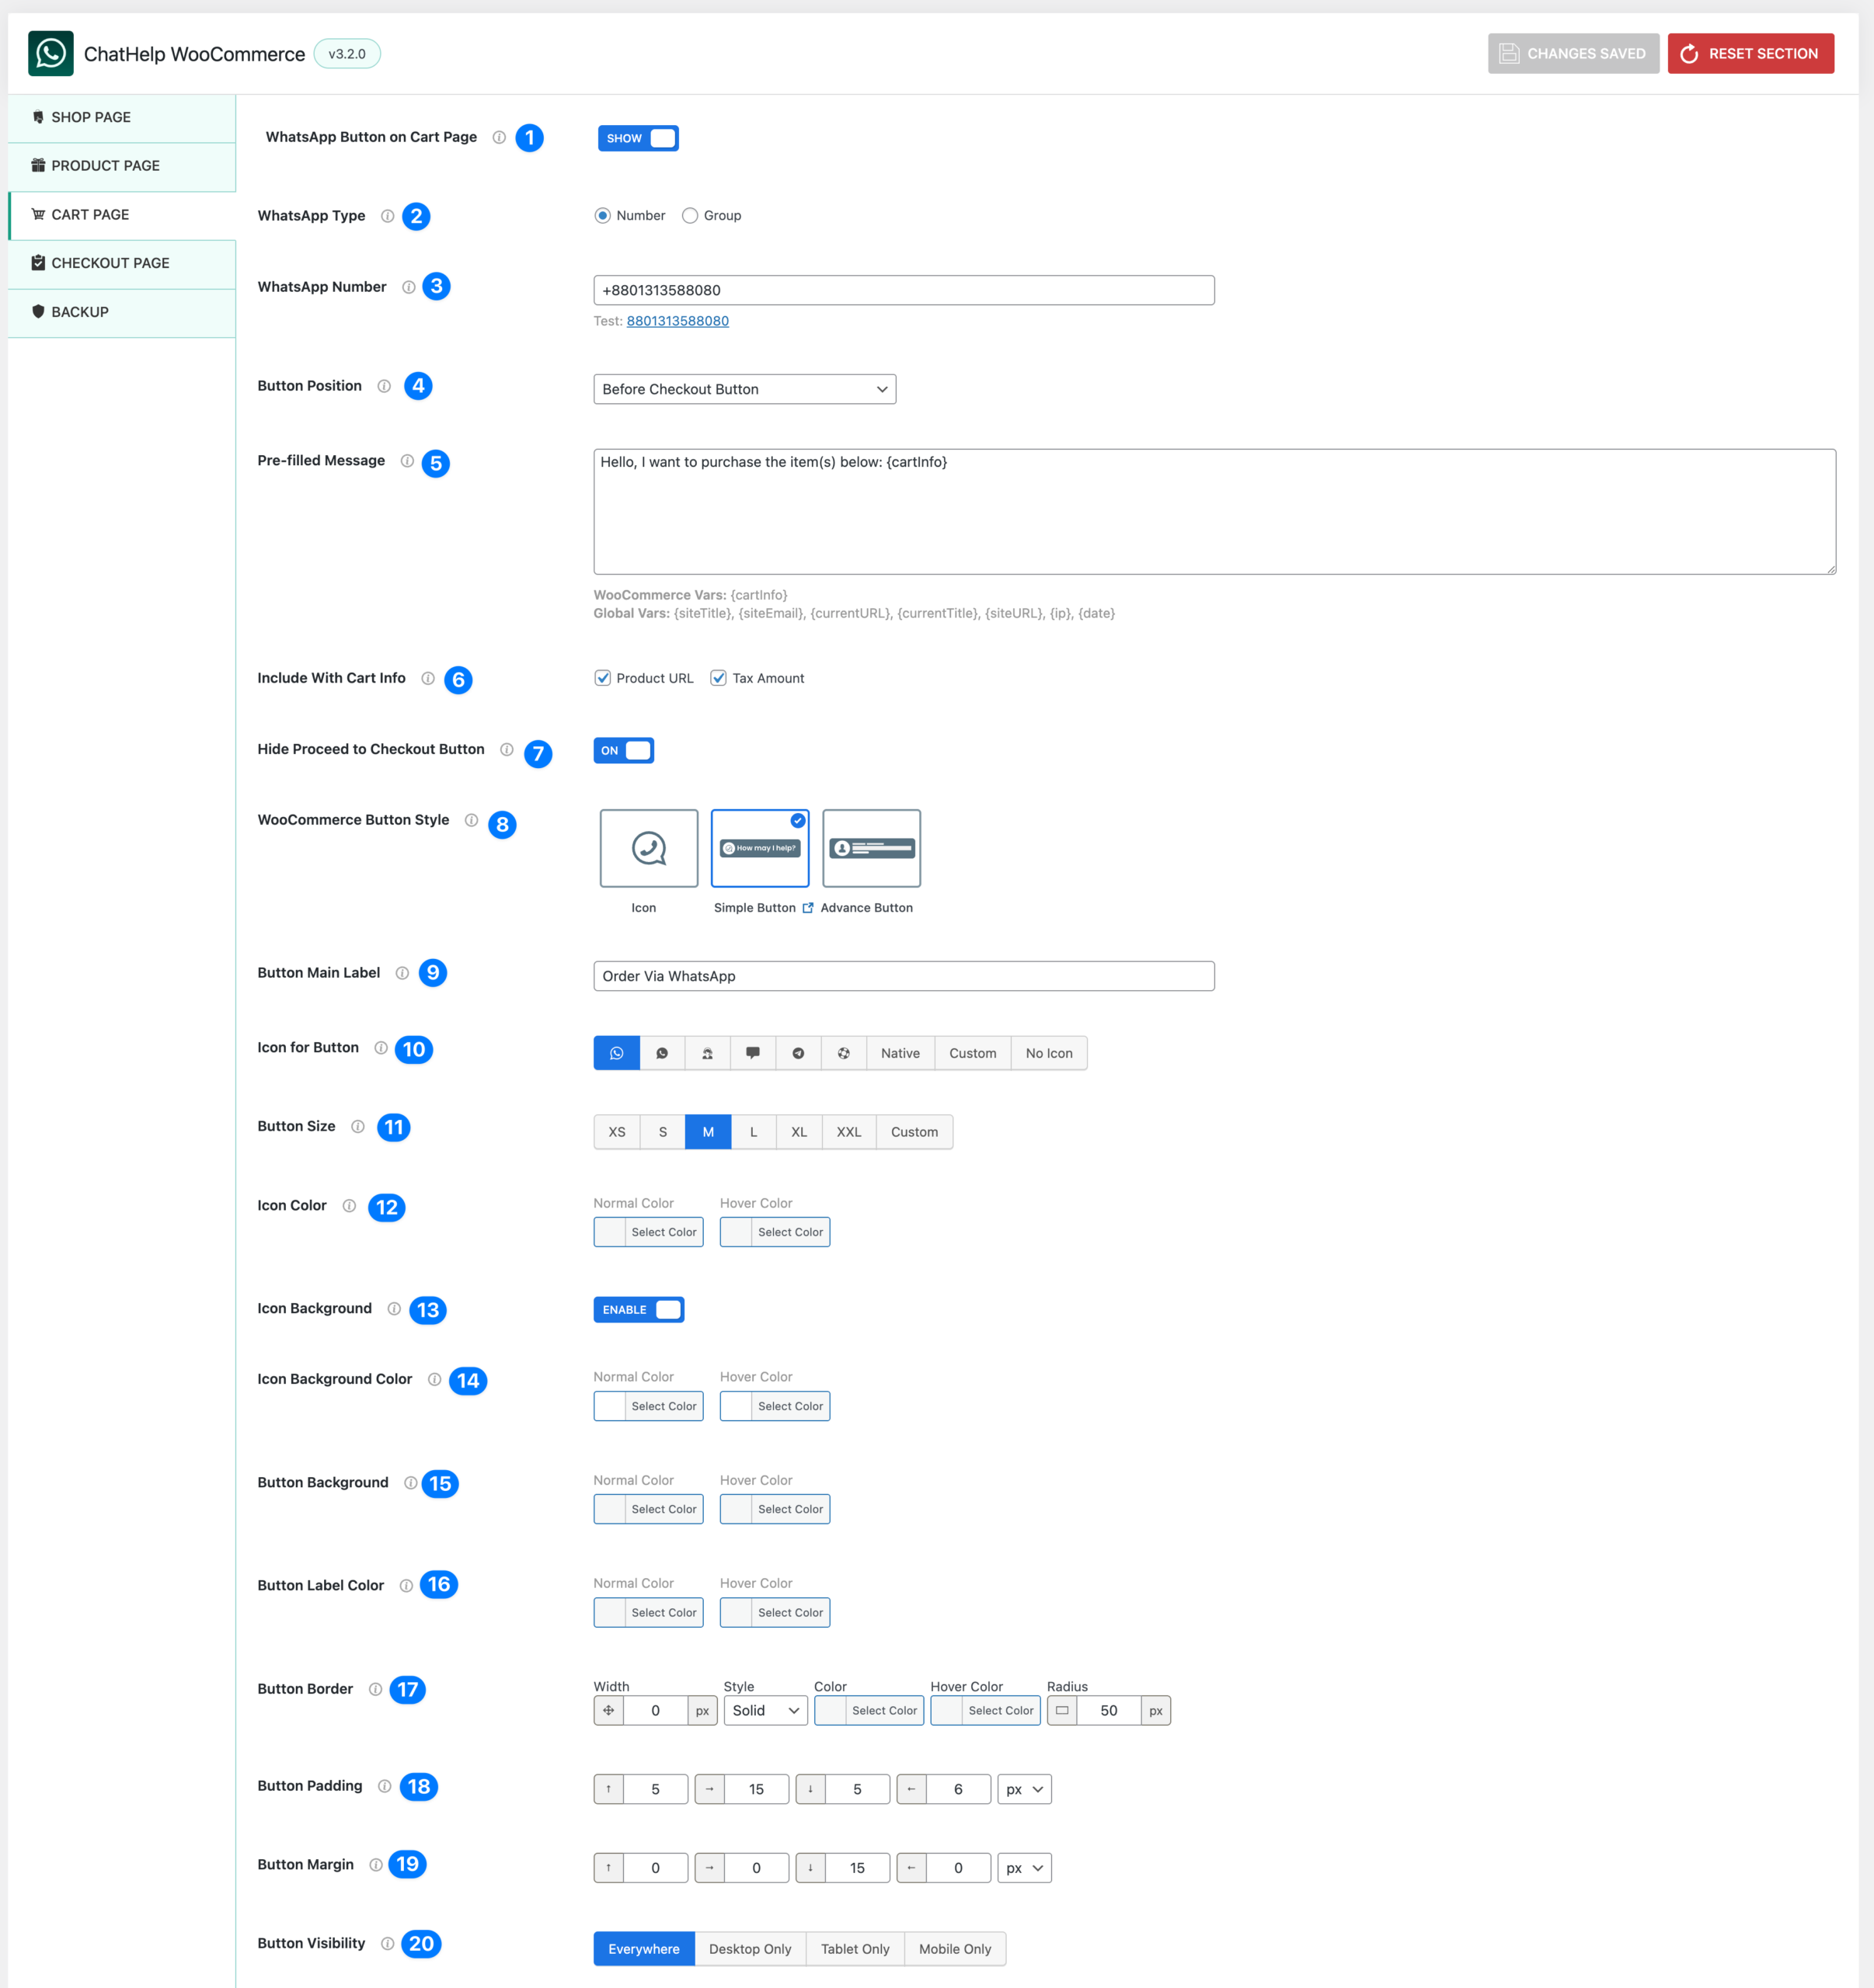Screen dimensions: 1874x1988
Task: Open the test number 8801313588080 link
Action: tap(677, 321)
